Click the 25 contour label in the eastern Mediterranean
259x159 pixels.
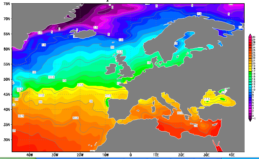pyautogui.click(x=195, y=126)
